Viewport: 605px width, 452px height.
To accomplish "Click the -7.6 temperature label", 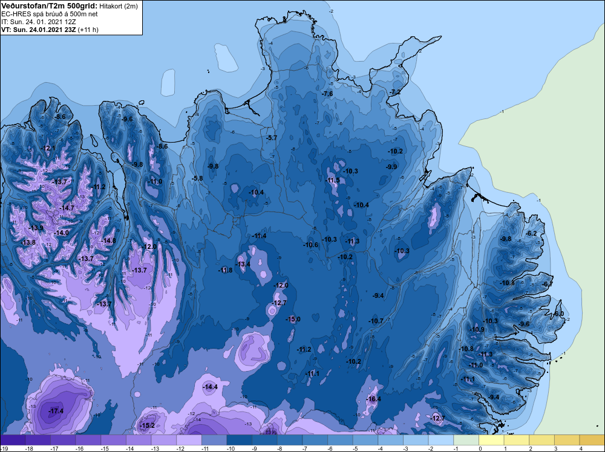I will tap(327, 94).
